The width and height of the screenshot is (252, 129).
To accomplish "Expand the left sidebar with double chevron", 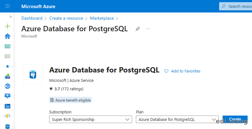I will 10,17.
